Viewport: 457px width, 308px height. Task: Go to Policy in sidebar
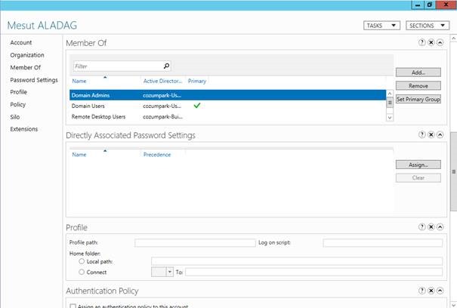click(x=18, y=105)
